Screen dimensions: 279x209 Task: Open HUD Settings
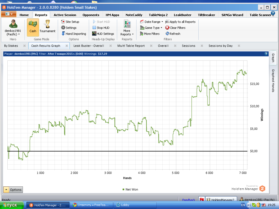click(103, 34)
